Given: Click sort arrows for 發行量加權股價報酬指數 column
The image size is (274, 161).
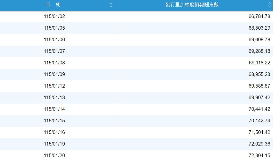Looking at the screenshot, I should (270, 5).
